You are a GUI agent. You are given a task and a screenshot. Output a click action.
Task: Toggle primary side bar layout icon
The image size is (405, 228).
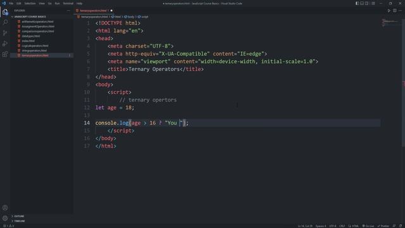pyautogui.click(x=357, y=3)
